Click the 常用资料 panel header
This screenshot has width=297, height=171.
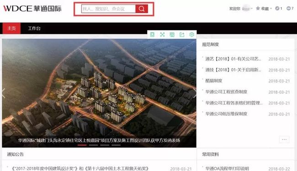click(211, 155)
